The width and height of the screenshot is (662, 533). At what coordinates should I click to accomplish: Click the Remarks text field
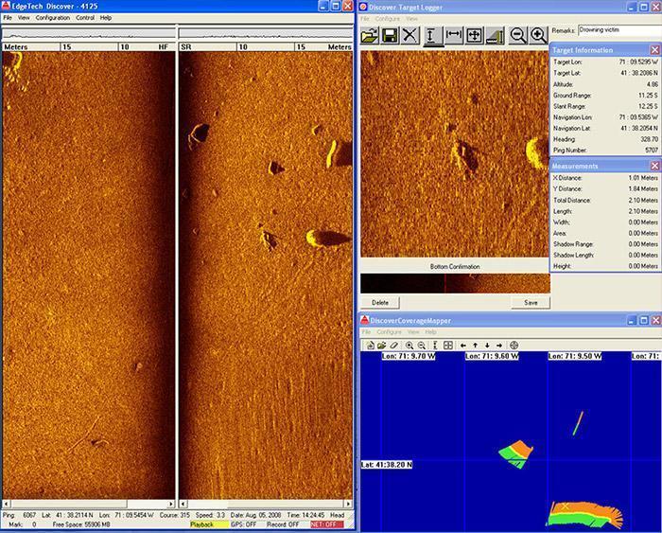[x=618, y=31]
